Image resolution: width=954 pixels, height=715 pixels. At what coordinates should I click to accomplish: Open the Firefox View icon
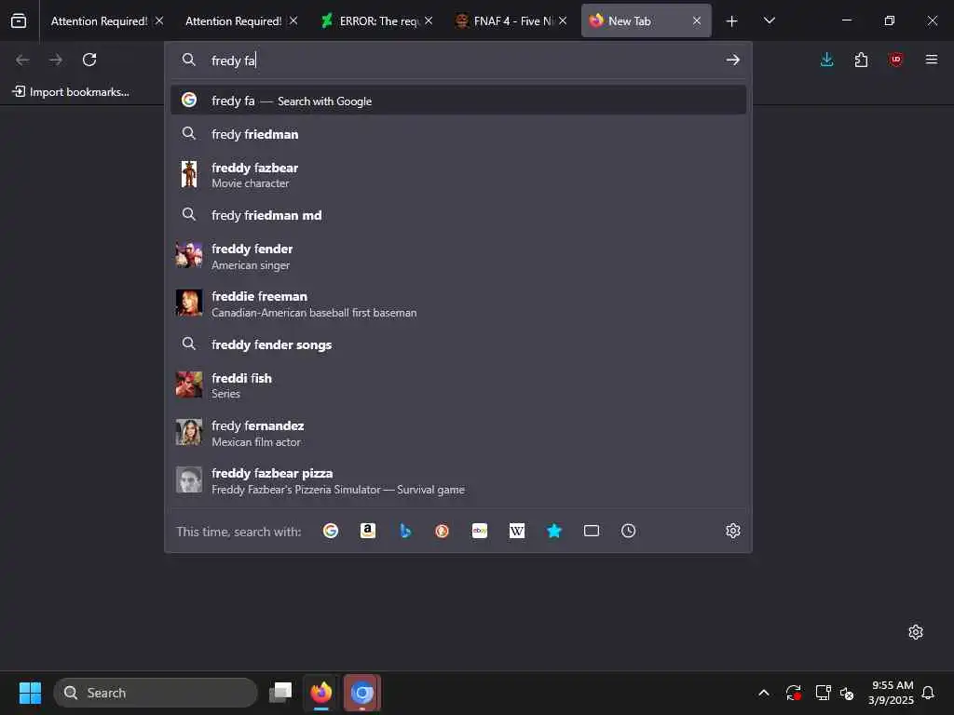(x=19, y=20)
